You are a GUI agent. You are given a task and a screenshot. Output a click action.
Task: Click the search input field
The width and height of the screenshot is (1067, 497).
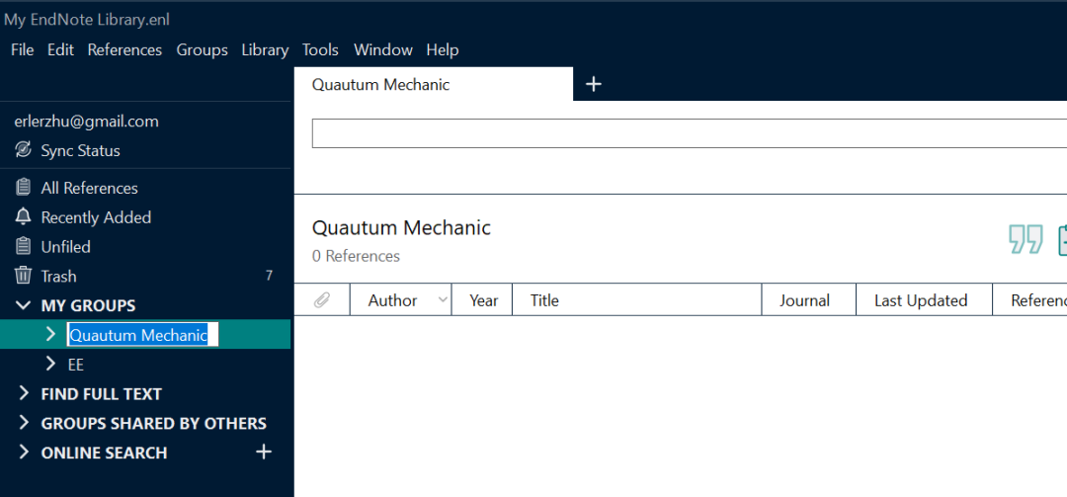coord(689,133)
